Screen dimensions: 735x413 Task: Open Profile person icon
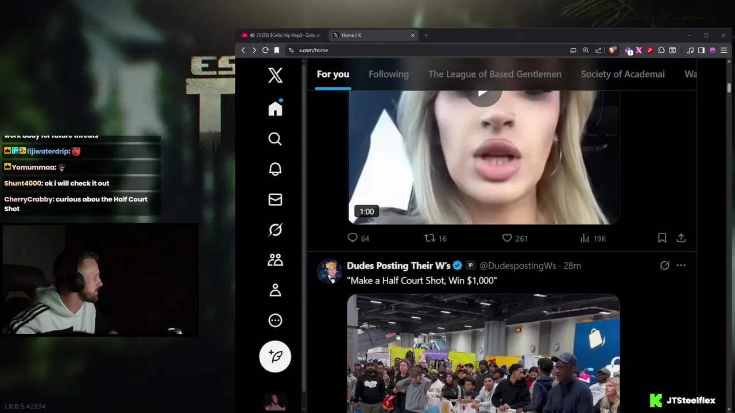click(x=275, y=290)
